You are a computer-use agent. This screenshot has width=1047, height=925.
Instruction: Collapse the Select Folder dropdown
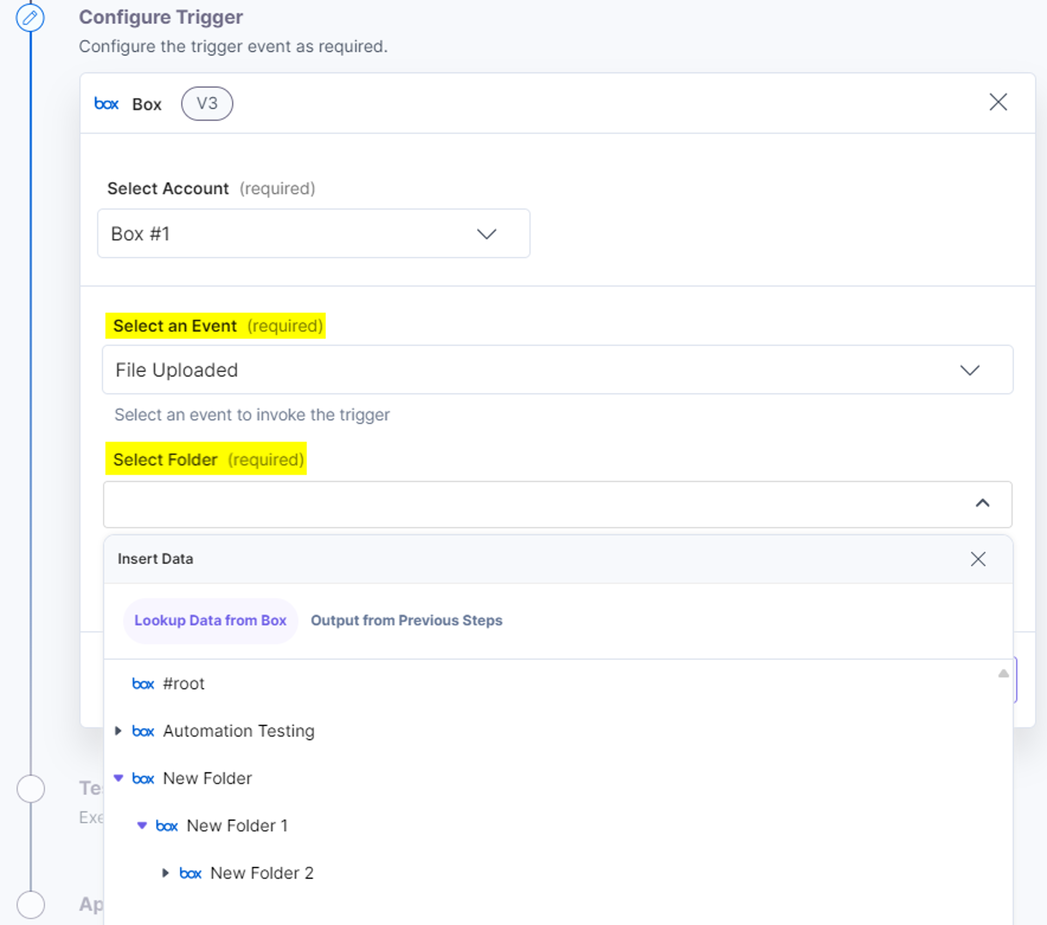982,503
